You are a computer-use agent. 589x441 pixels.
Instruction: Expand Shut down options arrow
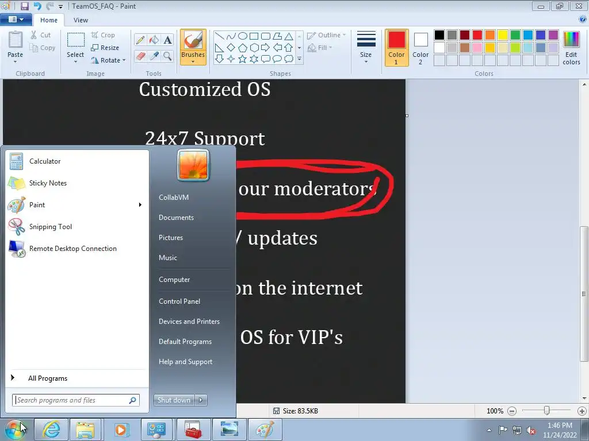coord(201,400)
